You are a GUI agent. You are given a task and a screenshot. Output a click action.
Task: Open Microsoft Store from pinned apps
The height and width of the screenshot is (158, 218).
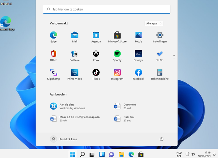tap(117, 37)
